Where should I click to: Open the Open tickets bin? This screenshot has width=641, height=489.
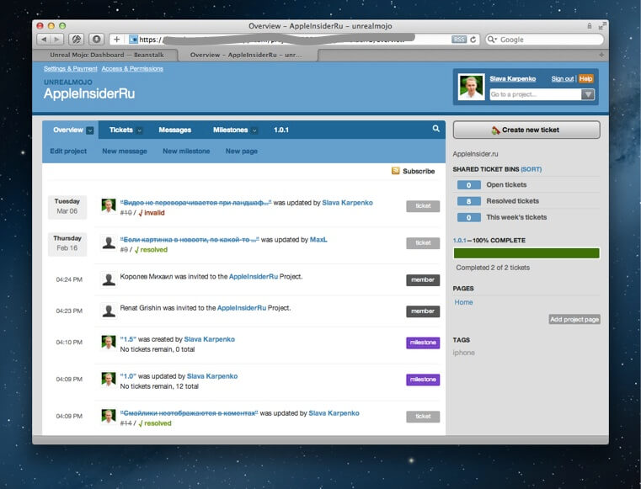pos(506,184)
